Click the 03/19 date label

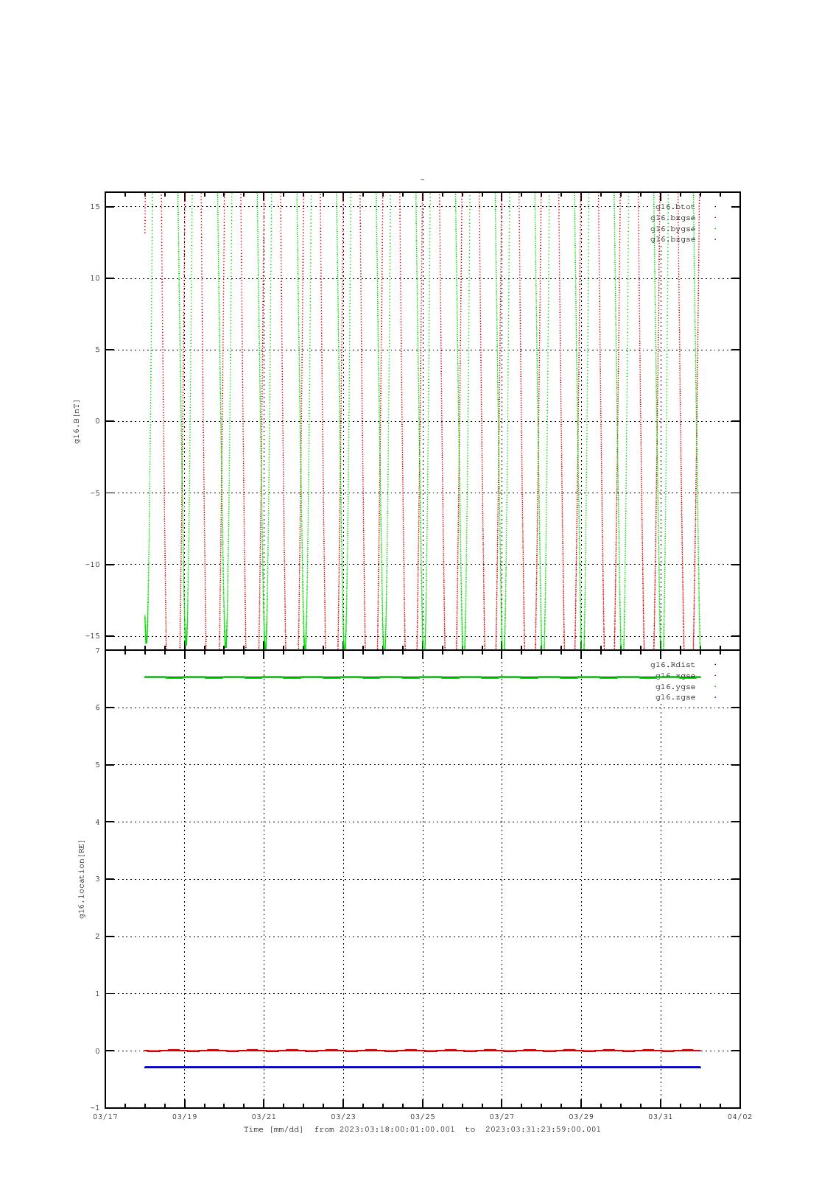coord(185,1117)
